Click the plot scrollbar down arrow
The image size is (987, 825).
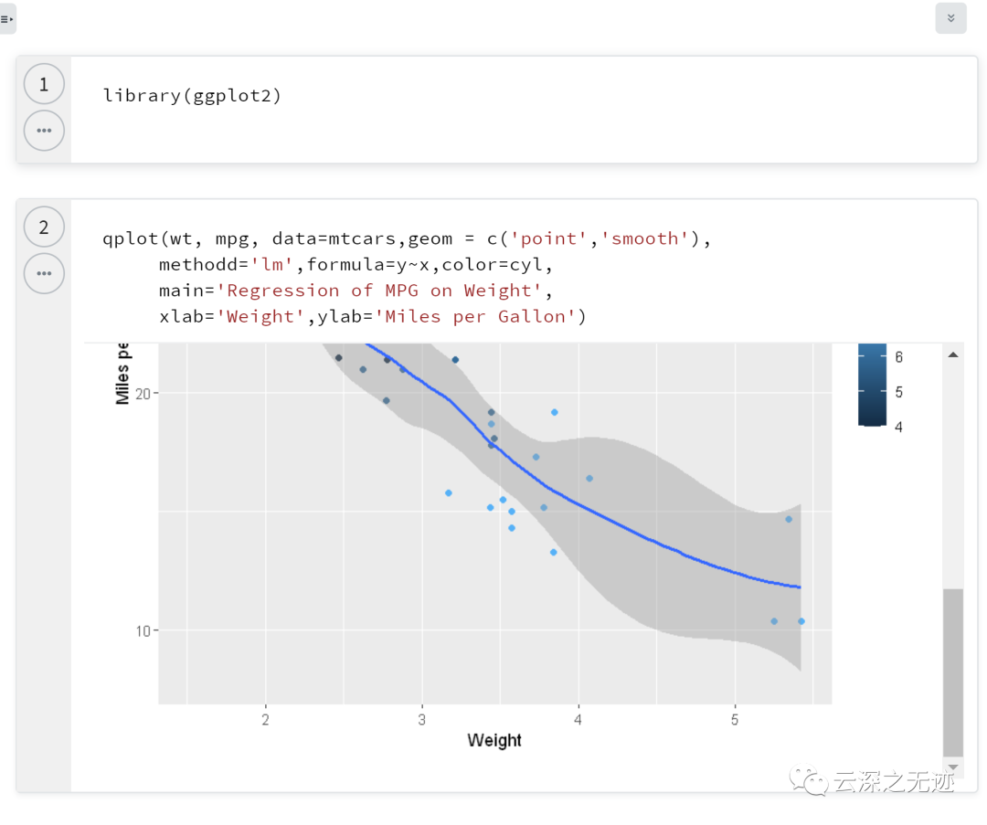[953, 767]
